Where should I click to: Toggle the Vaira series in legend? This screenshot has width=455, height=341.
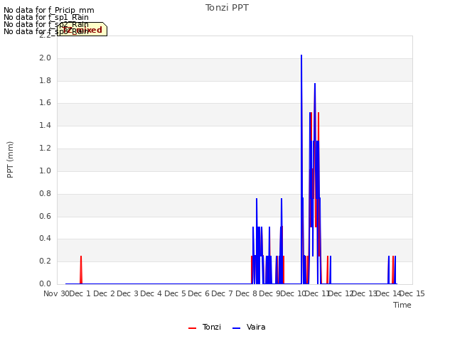pos(249,327)
